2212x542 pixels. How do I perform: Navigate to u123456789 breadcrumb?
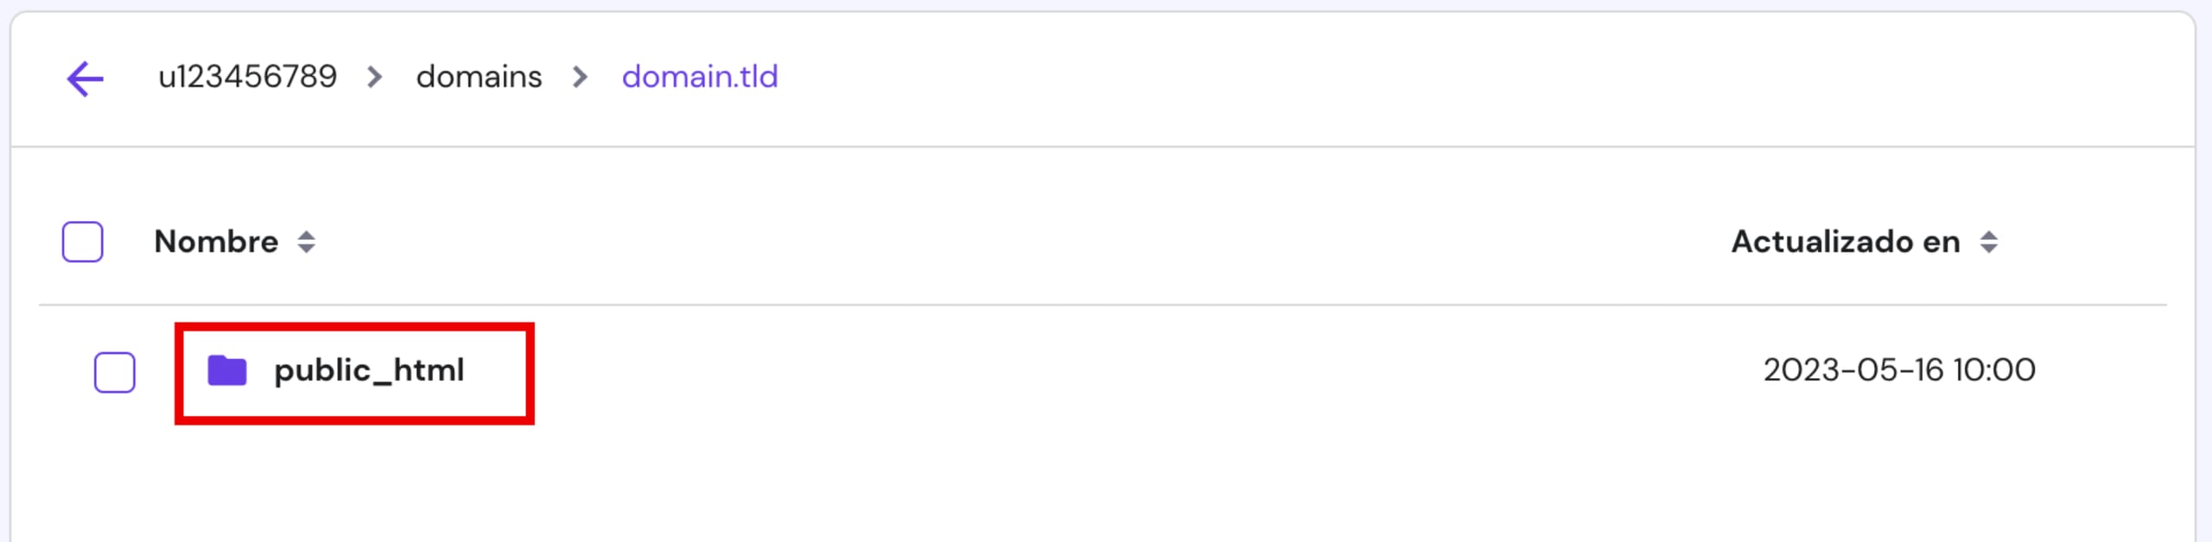point(247,77)
